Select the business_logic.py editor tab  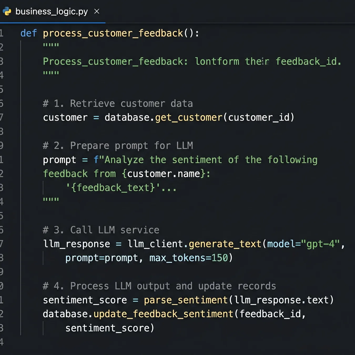[53, 12]
